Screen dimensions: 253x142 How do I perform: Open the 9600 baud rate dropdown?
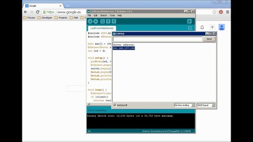point(206,105)
